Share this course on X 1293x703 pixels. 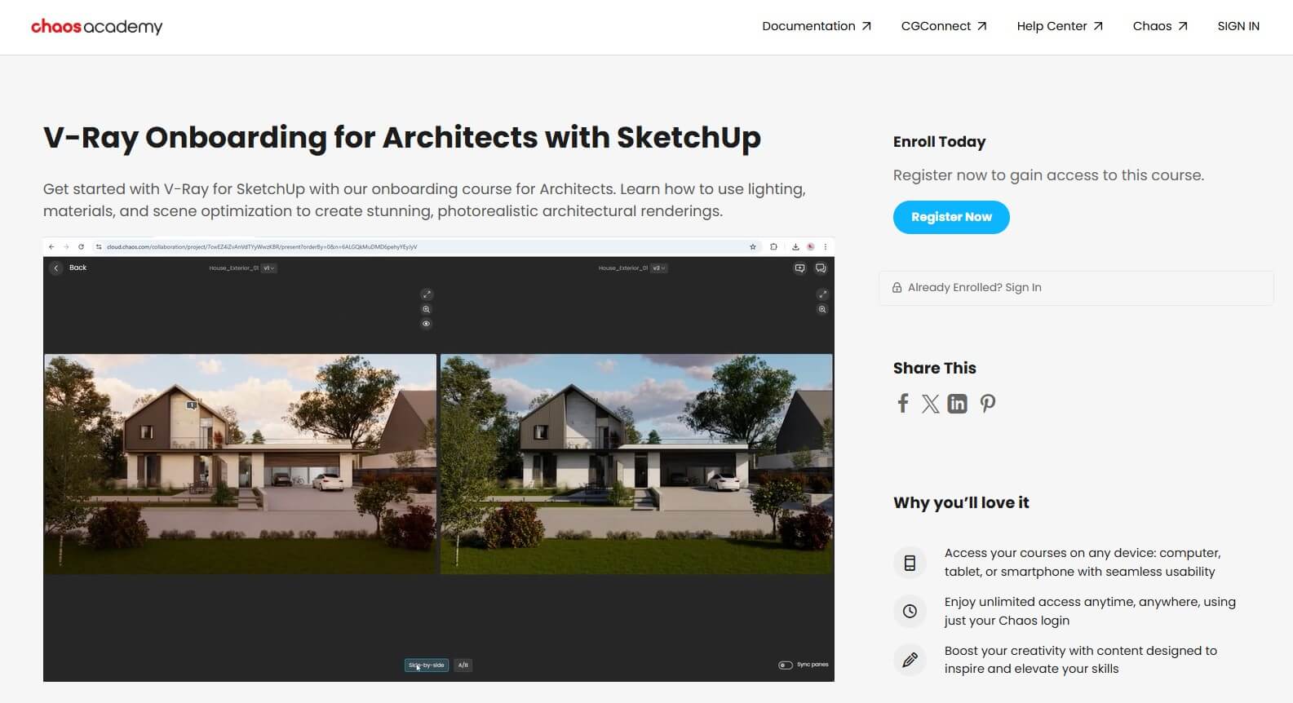pos(930,404)
